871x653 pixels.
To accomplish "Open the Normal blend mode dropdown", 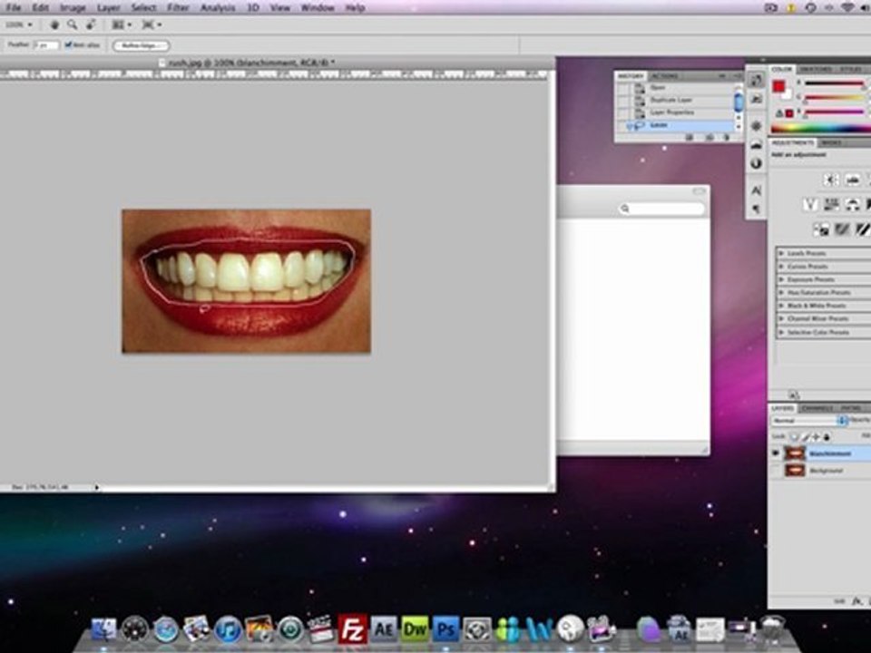I will 808,420.
